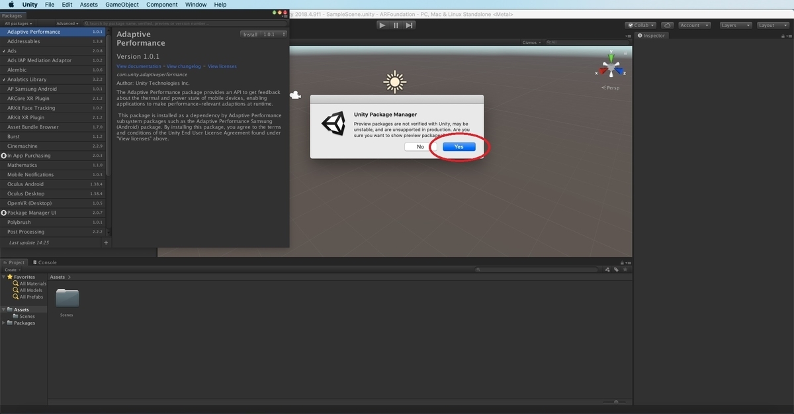
Task: Select the Post Processing package
Action: pyautogui.click(x=53, y=232)
